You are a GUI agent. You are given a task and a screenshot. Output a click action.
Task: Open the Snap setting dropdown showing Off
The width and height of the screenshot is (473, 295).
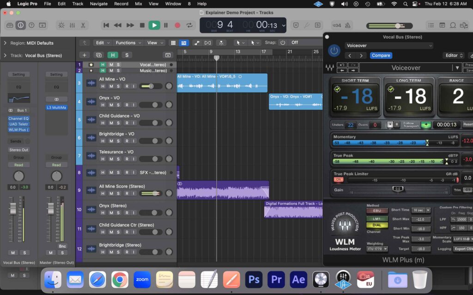295,42
